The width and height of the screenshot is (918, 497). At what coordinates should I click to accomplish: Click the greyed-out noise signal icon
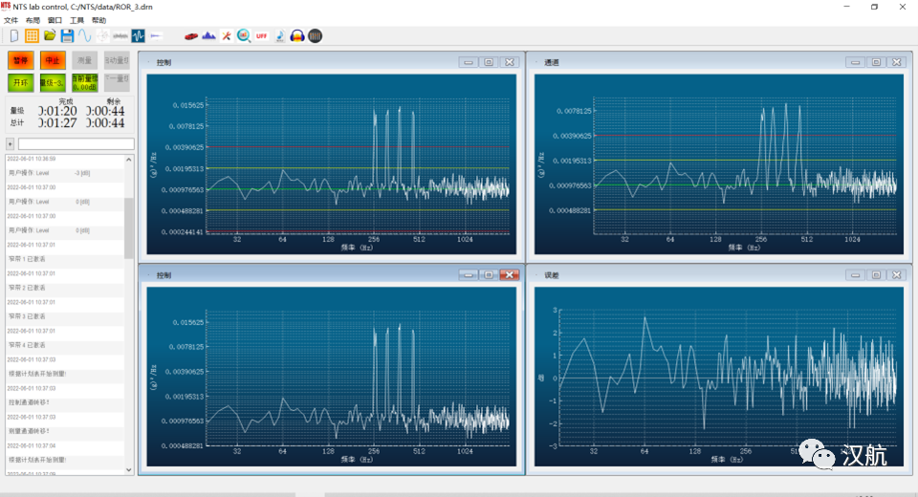pos(120,35)
